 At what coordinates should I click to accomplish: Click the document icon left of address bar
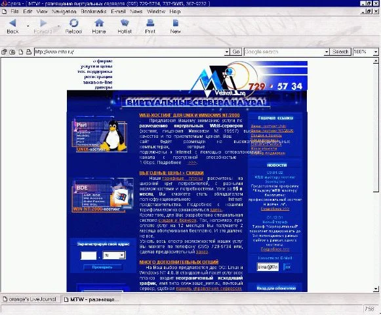(x=21, y=52)
